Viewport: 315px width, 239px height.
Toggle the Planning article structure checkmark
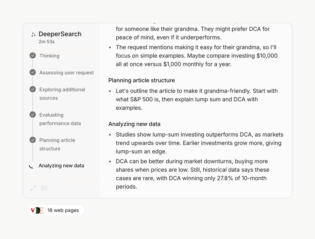tap(33, 140)
